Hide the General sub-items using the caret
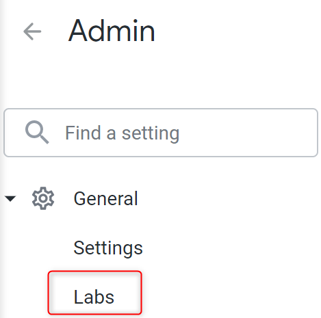 tap(10, 198)
